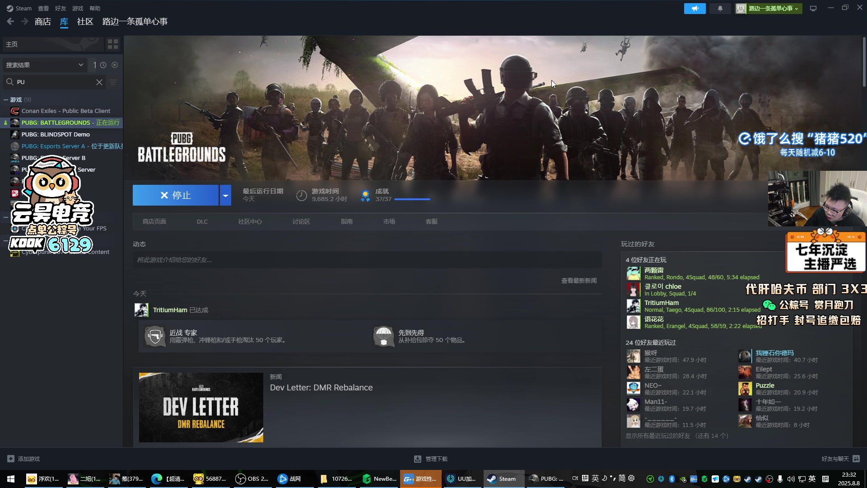Open the 社区中心 link

[250, 221]
